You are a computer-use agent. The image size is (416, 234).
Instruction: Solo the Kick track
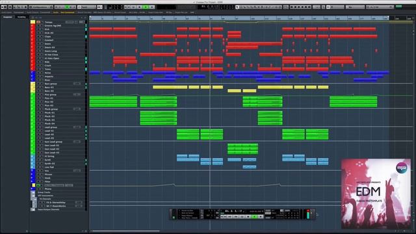[42, 29]
